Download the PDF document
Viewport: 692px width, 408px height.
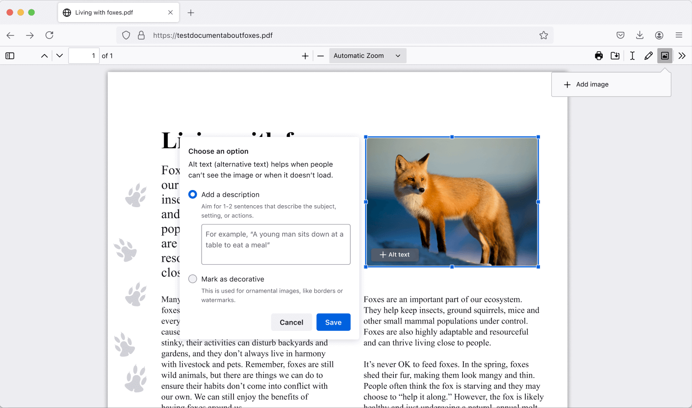(x=615, y=55)
